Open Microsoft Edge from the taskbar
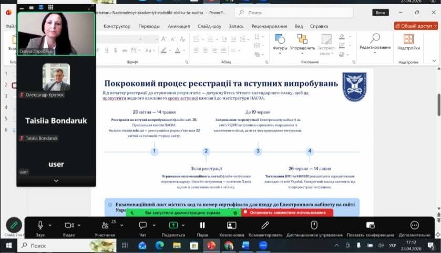Screen dimensions: 441x253 point(159,246)
